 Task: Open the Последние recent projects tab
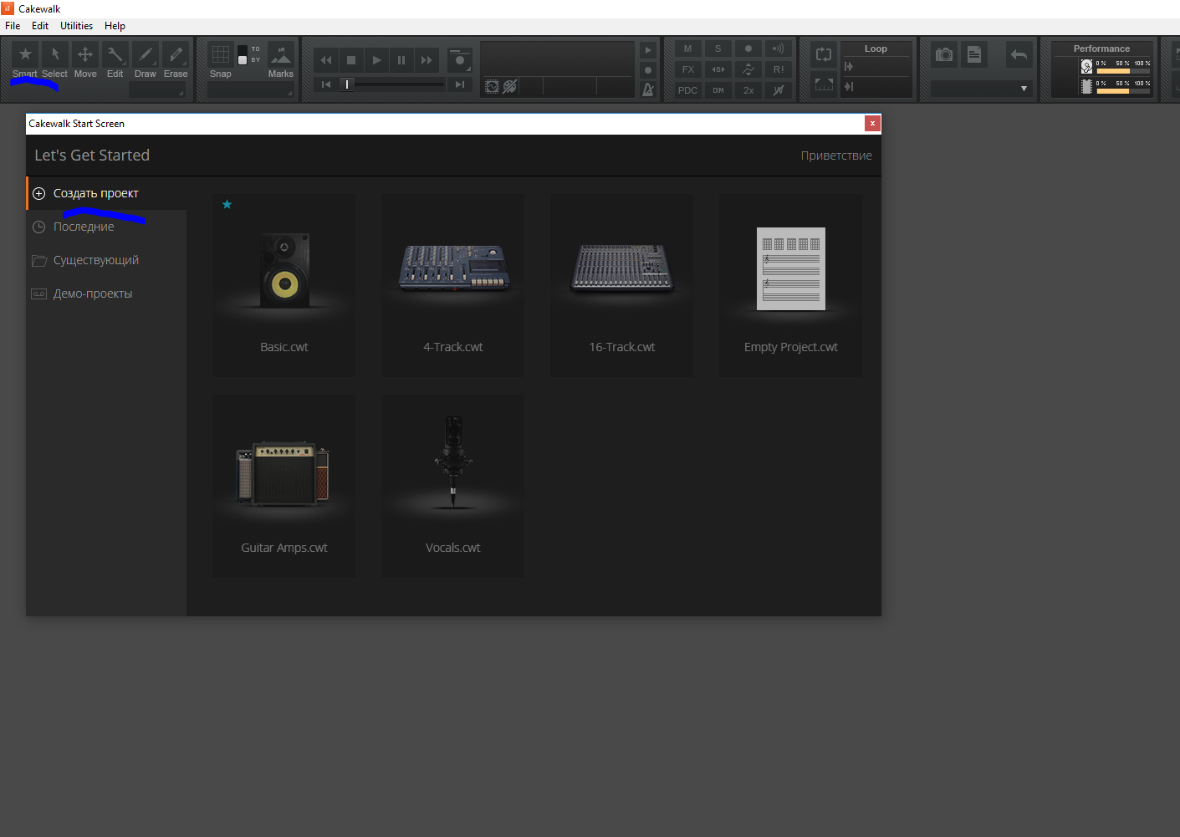[x=107, y=227]
